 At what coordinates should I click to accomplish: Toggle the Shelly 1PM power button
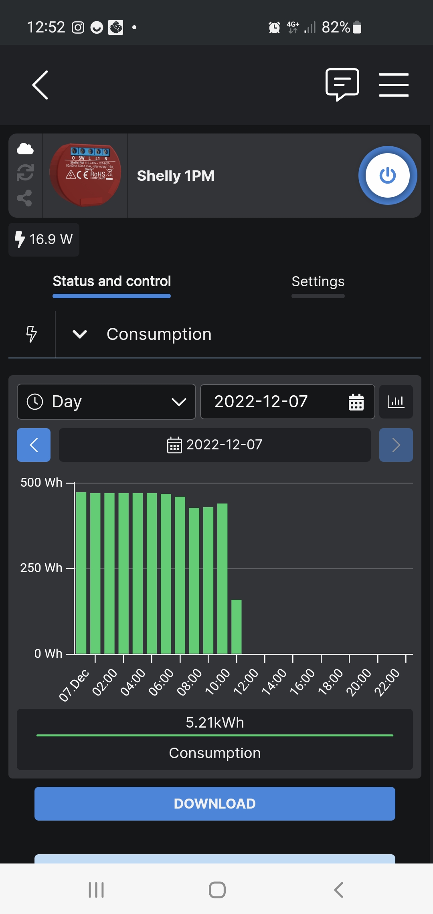387,176
